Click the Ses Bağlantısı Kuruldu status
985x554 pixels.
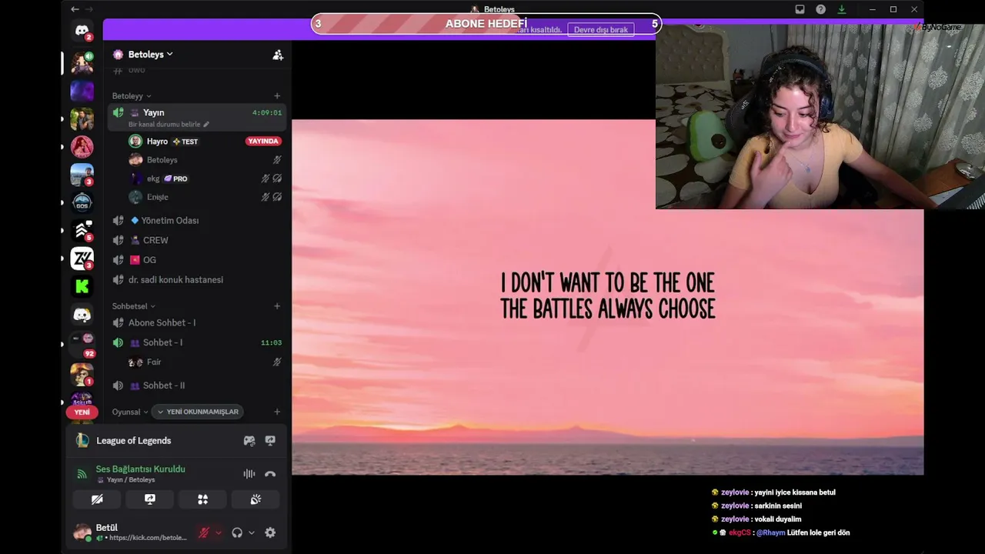(141, 469)
